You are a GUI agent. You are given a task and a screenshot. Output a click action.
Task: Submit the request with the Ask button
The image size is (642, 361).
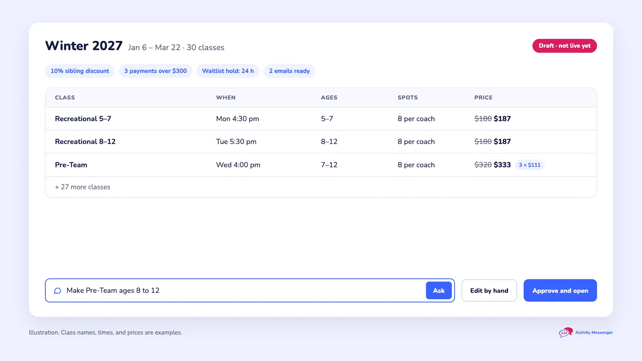coord(439,290)
